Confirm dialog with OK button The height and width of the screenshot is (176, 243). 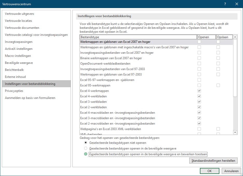[x=210, y=171]
